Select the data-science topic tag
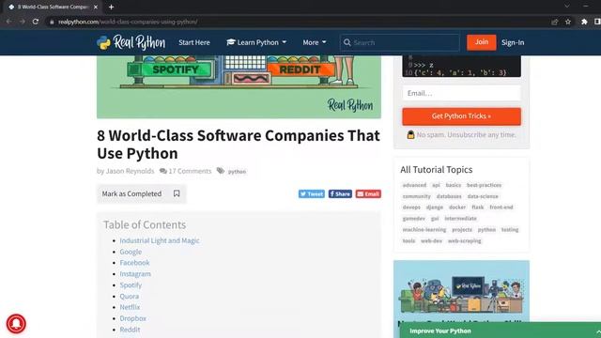The height and width of the screenshot is (338, 601). 483,196
